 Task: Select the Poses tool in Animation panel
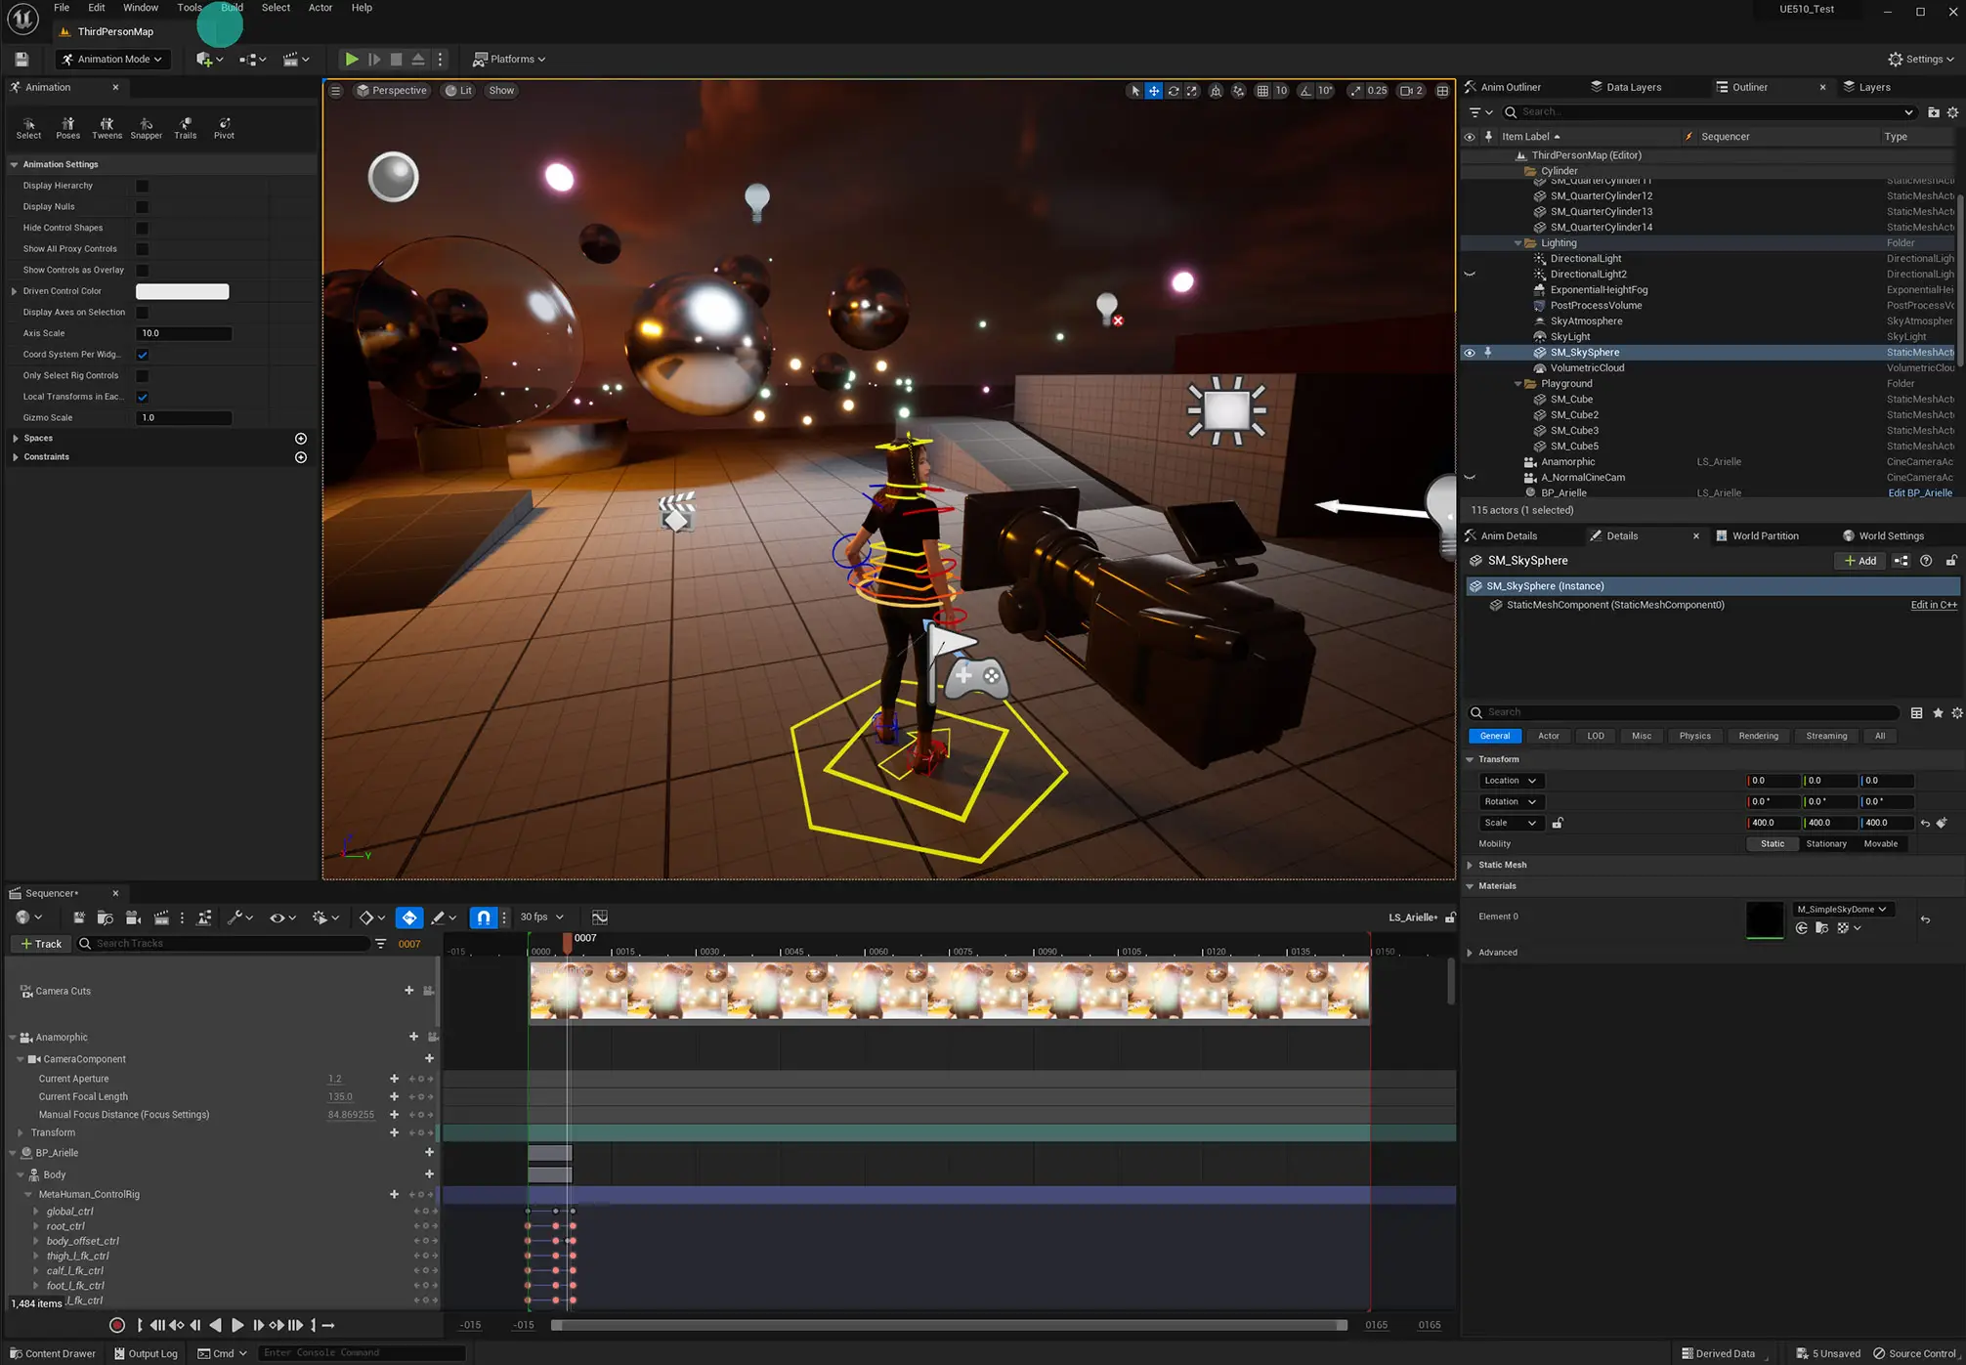coord(67,127)
